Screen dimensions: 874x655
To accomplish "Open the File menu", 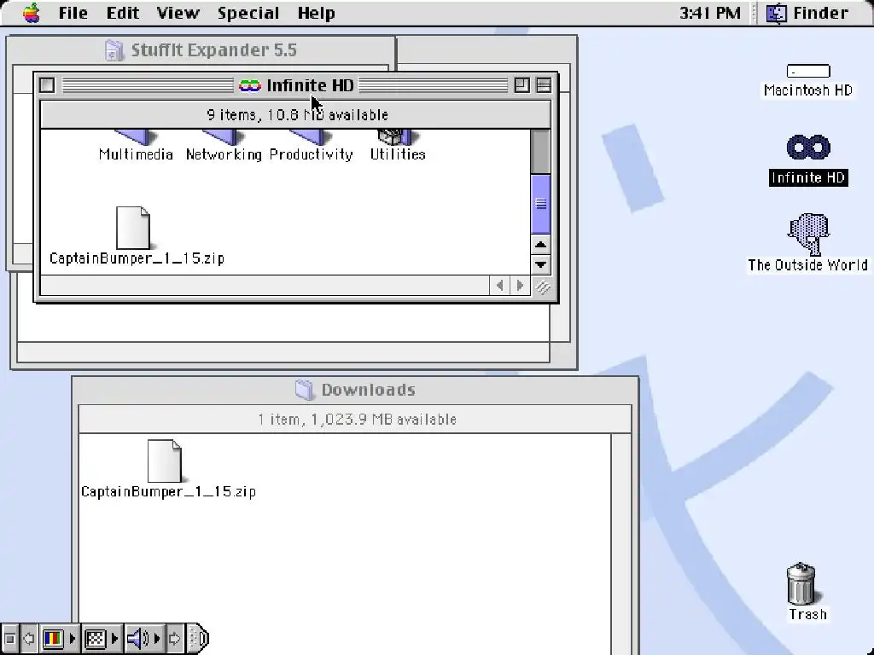I will (73, 13).
